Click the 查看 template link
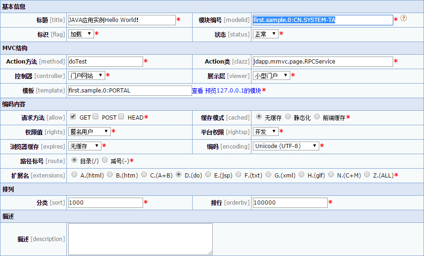Screen dimensions: 424x256 pos(197,91)
